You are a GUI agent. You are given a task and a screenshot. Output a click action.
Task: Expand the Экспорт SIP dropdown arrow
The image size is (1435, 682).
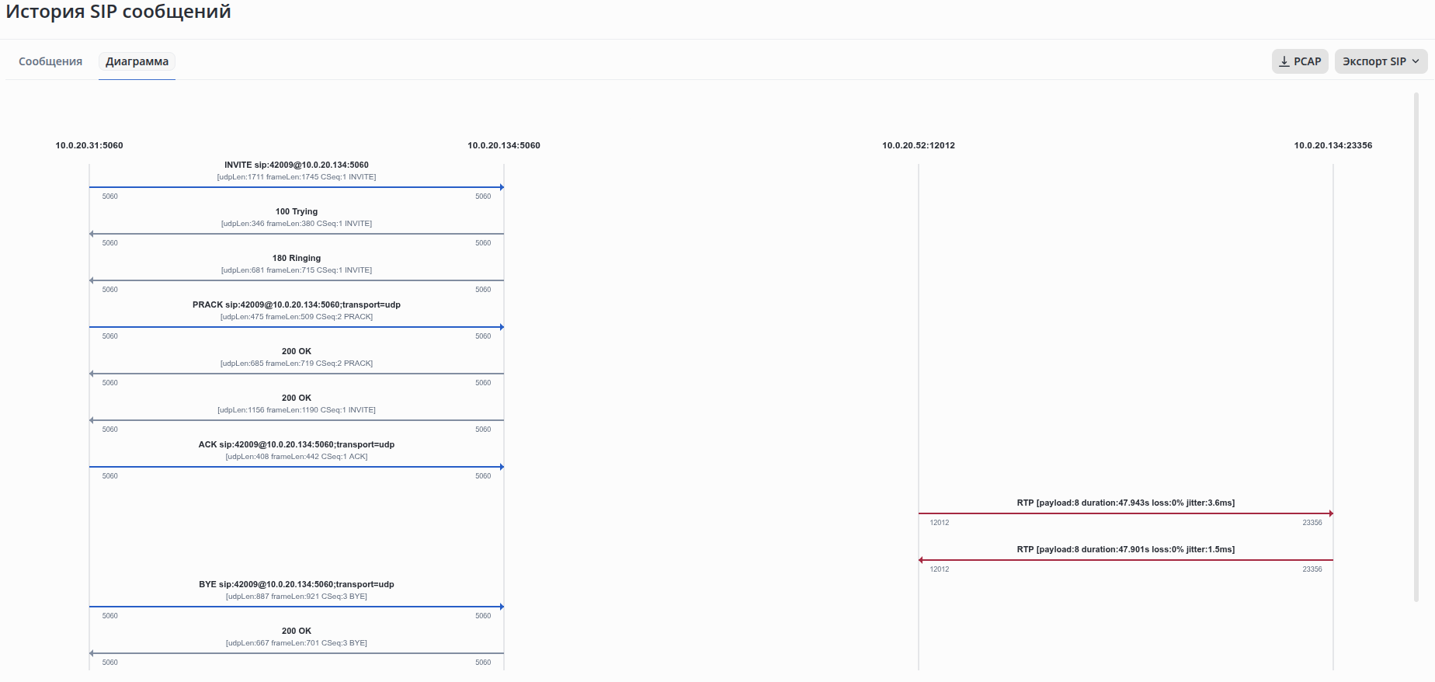(x=1416, y=61)
